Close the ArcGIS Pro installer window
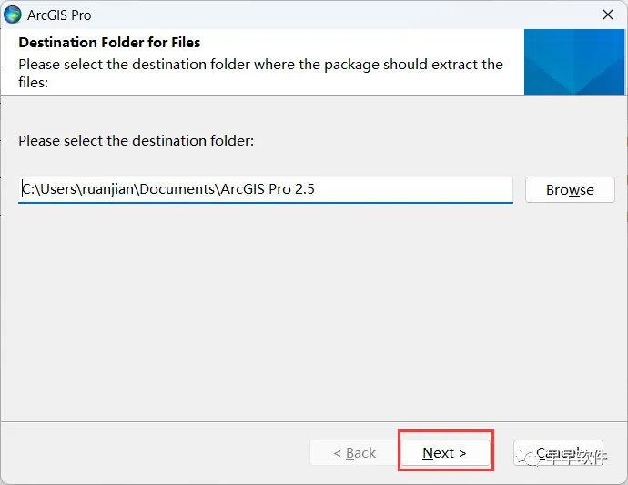Screen dimensions: 628x485 coord(607,15)
